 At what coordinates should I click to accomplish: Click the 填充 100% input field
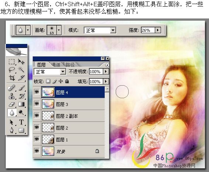click(96, 81)
